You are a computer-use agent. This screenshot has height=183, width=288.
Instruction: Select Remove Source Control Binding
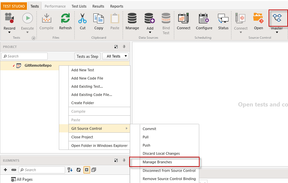169,179
